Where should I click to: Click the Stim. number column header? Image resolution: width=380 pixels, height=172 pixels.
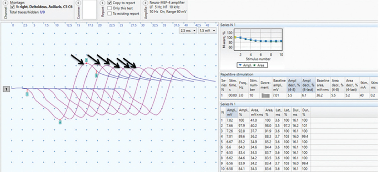click(x=253, y=84)
